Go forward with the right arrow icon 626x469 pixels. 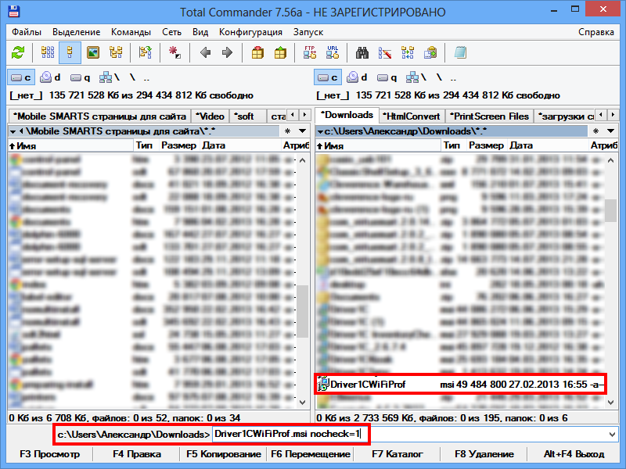click(227, 52)
